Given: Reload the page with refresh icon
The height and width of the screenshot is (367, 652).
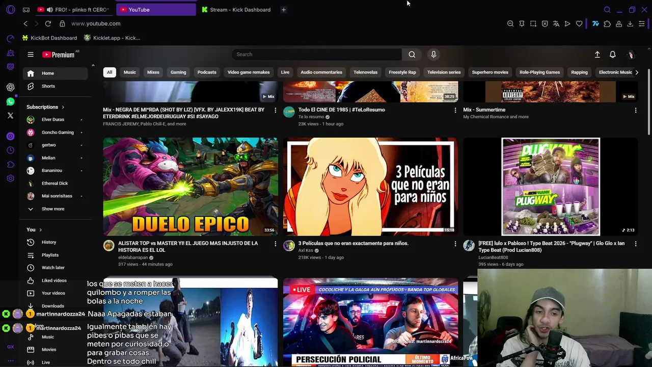Looking at the screenshot, I should point(48,23).
